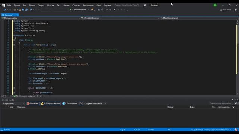This screenshot has height=134, width=239.
Task: Click the Присоединение start button
Action: pos(78,10)
